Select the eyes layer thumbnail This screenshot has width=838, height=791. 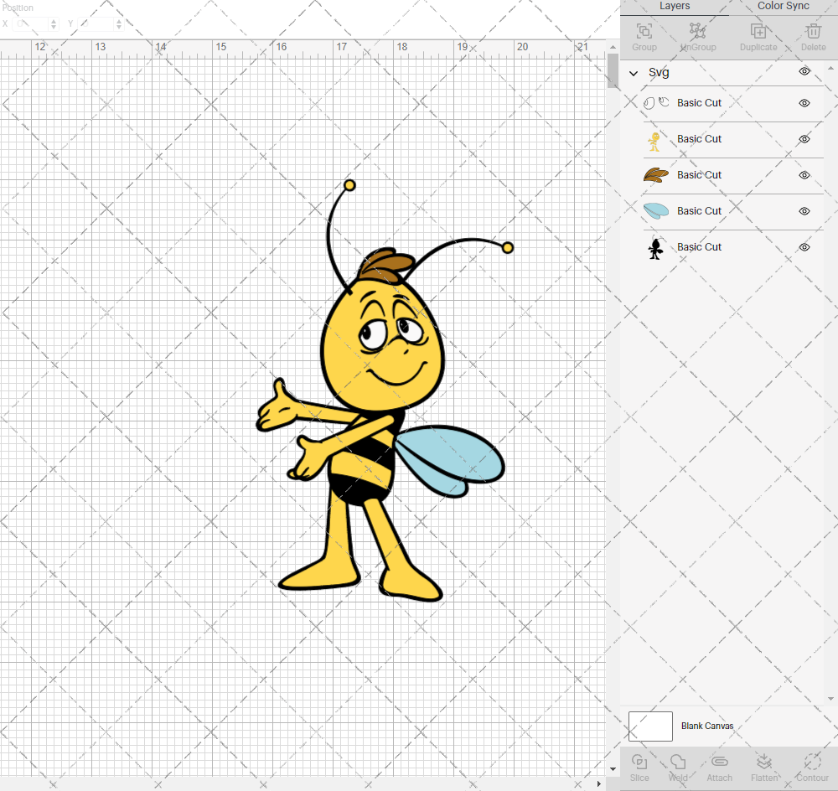(656, 102)
